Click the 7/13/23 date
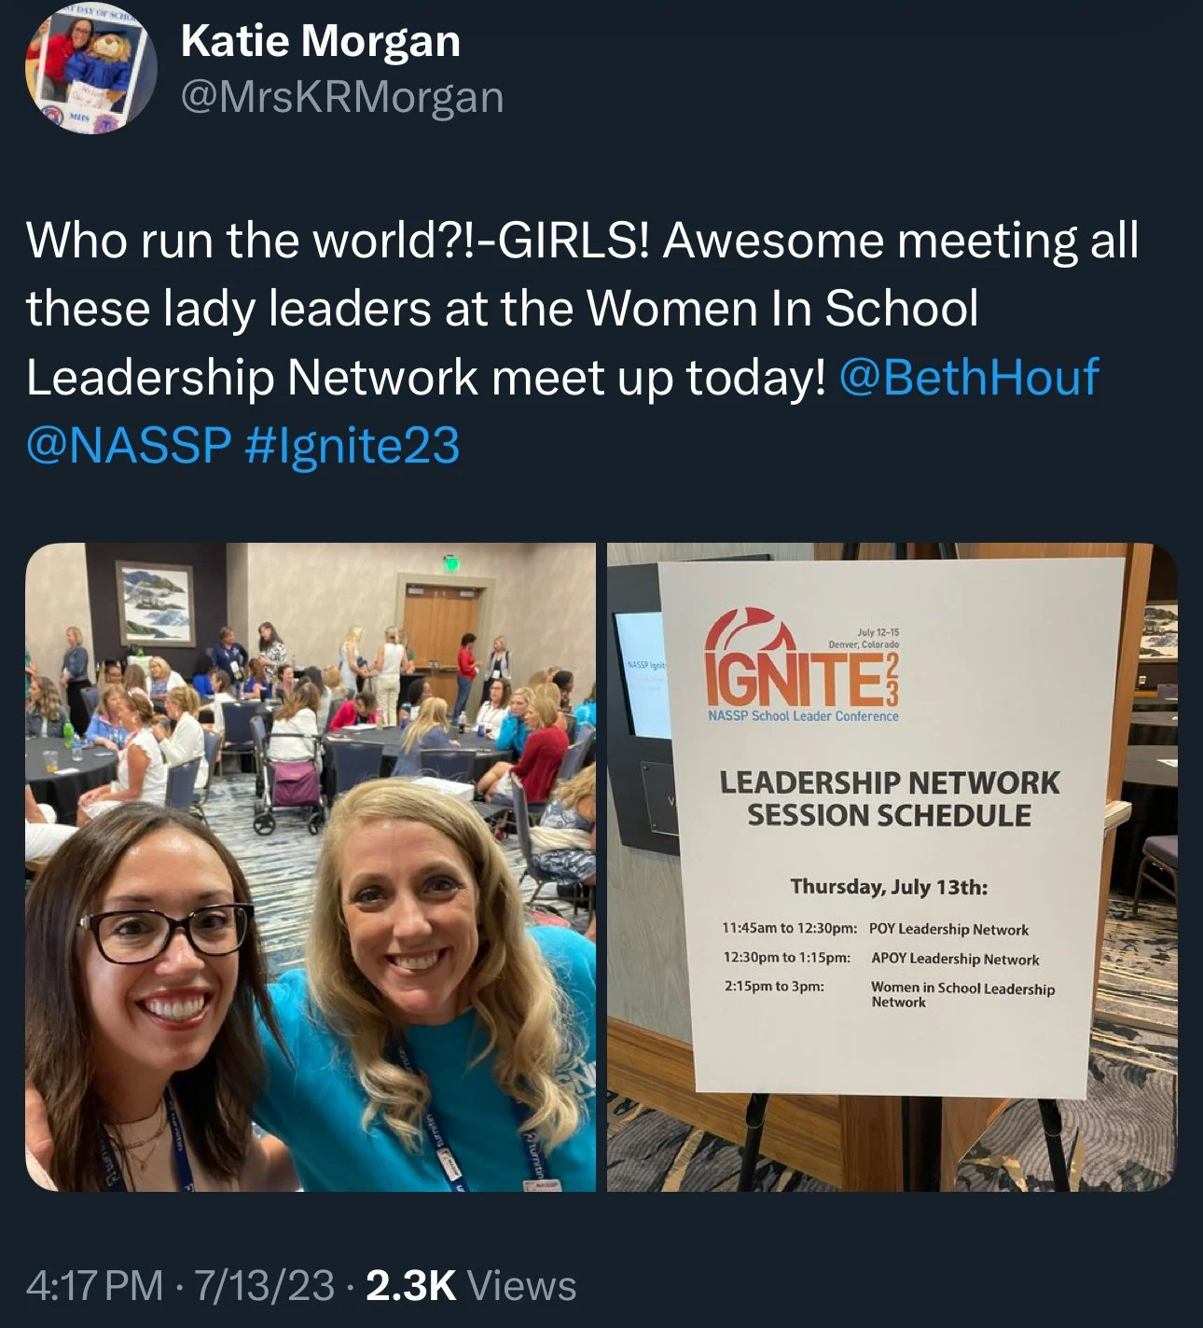This screenshot has width=1203, height=1328. pyautogui.click(x=264, y=1285)
